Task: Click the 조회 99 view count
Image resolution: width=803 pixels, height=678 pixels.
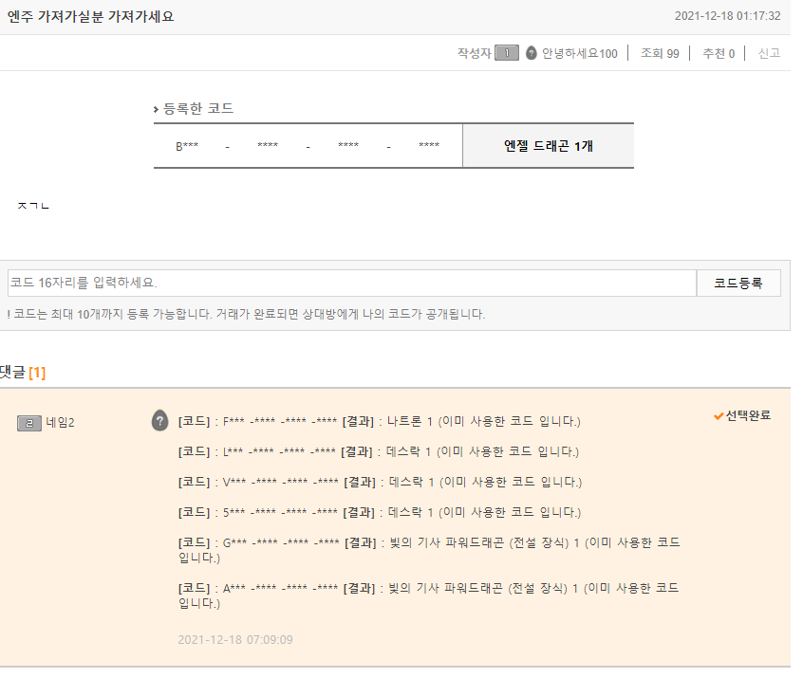Action: (x=660, y=53)
